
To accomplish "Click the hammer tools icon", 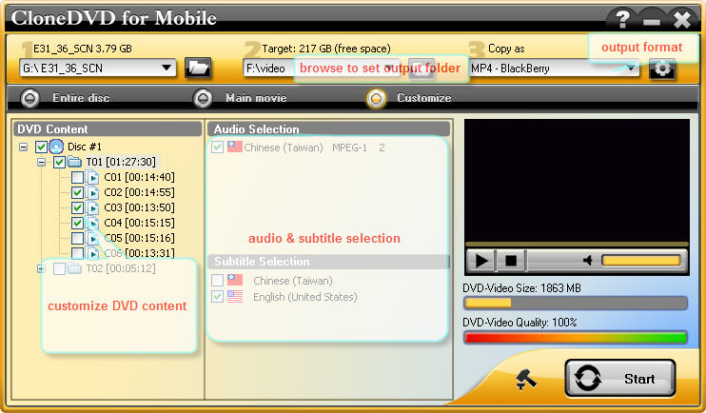I will [x=525, y=380].
